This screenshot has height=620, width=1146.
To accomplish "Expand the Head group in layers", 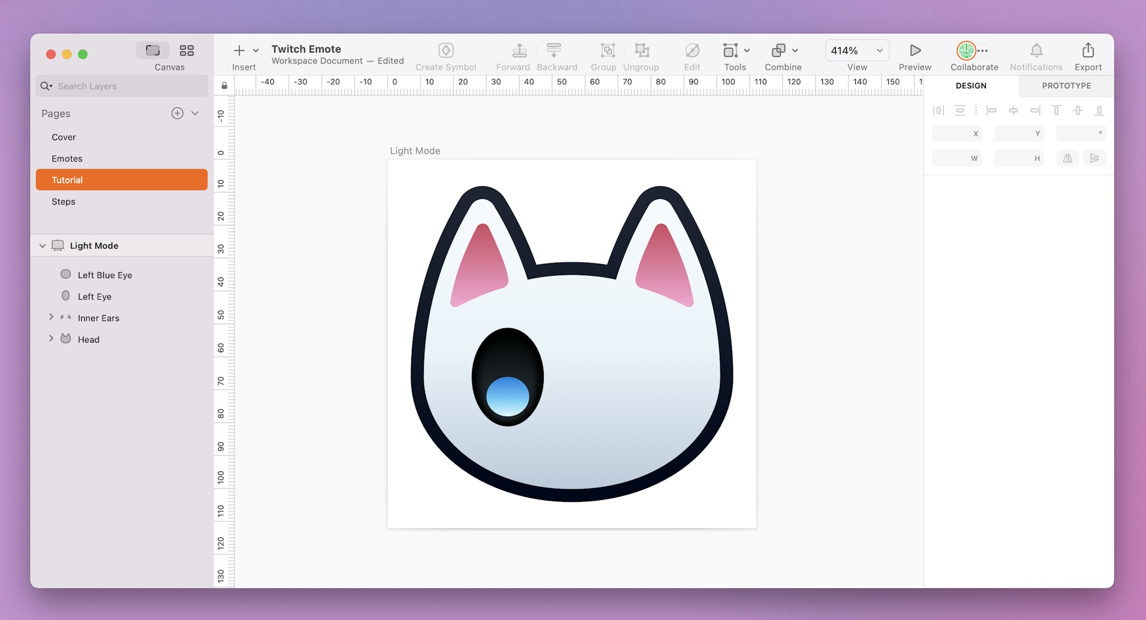I will 51,338.
